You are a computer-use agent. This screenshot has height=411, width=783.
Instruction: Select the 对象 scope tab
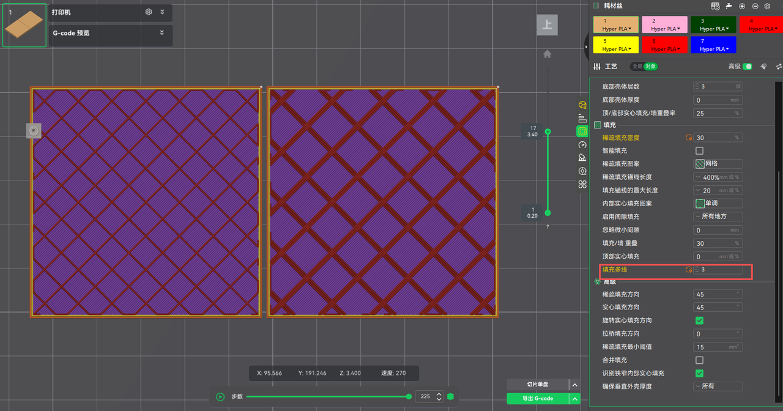650,67
